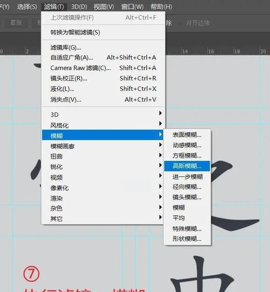
Task: Select 表面模糊... surface blur
Action: click(187, 134)
